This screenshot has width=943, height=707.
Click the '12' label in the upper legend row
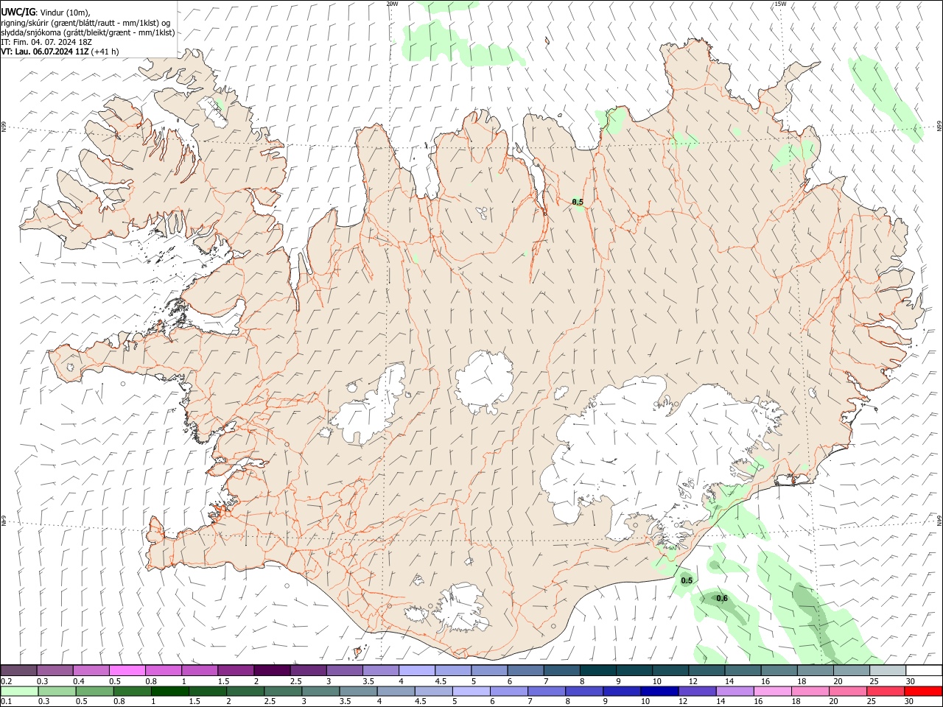pyautogui.click(x=693, y=681)
